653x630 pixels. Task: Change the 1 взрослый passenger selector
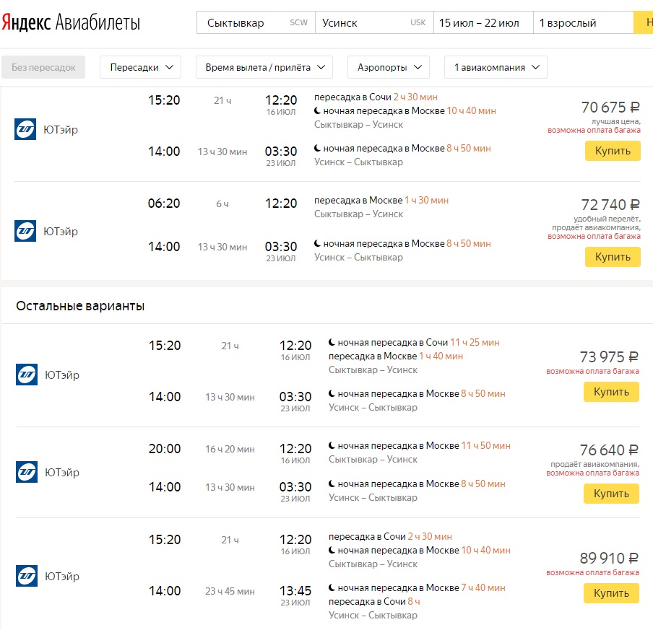(582, 22)
